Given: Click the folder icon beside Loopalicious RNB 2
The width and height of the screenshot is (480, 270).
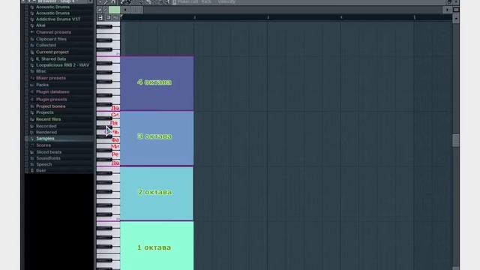Looking at the screenshot, I should pyautogui.click(x=31, y=65).
